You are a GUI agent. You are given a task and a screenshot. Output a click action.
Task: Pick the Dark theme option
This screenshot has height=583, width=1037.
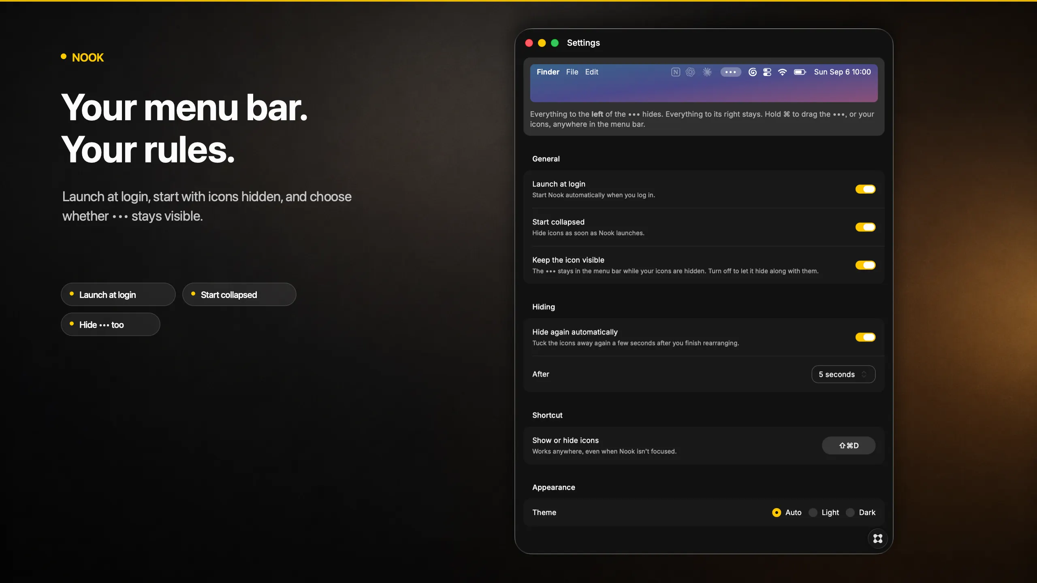point(850,513)
